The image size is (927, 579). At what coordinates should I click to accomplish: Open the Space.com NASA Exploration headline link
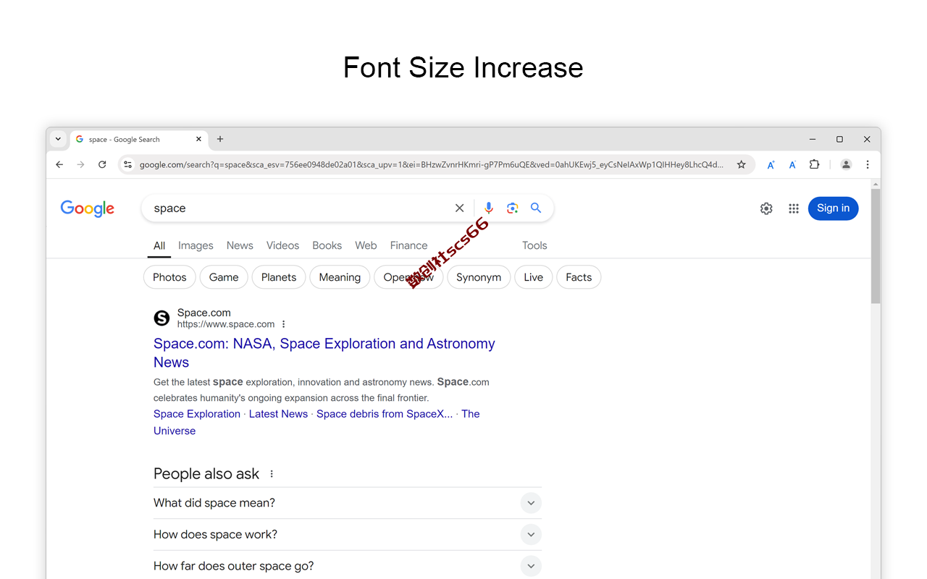pos(324,353)
